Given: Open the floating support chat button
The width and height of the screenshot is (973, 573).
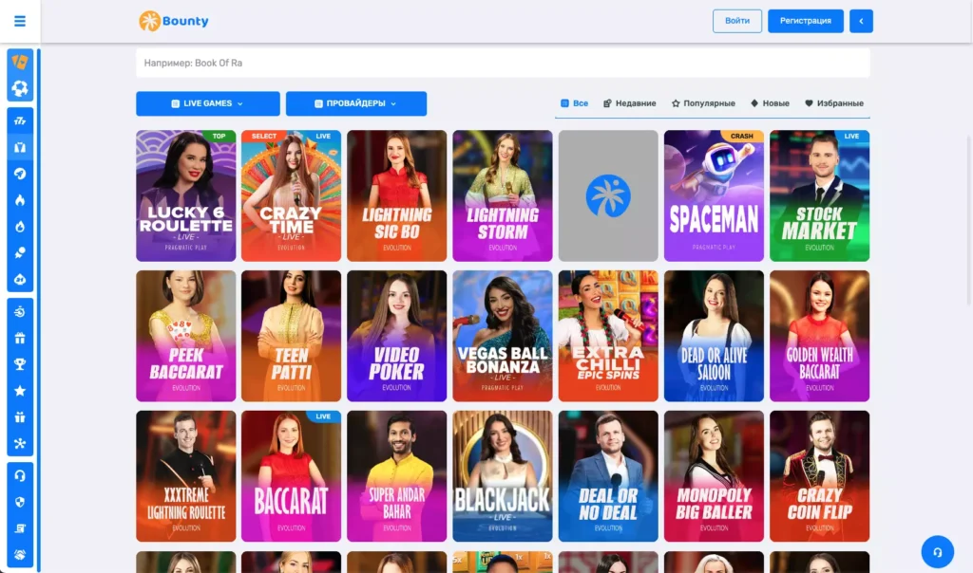Looking at the screenshot, I should [x=937, y=552].
